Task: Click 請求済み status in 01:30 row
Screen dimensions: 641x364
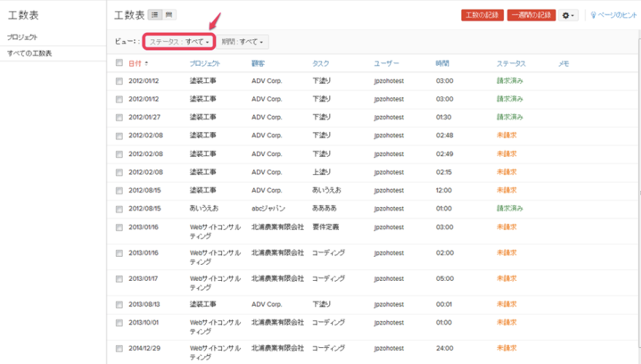Action: pos(510,117)
